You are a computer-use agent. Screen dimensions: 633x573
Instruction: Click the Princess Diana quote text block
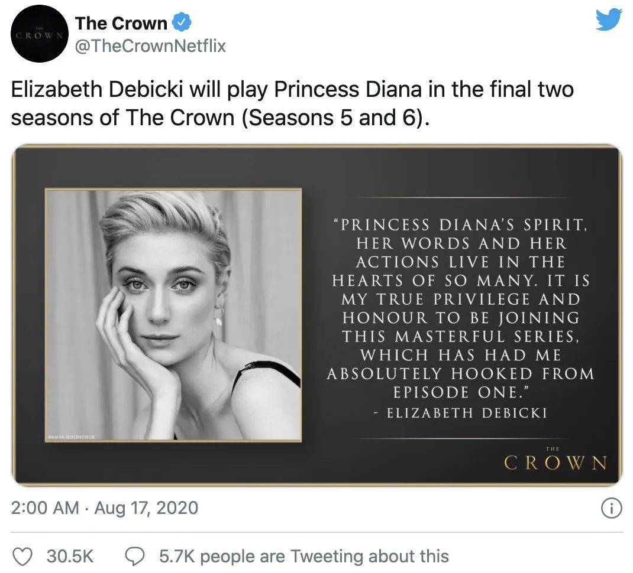(460, 308)
